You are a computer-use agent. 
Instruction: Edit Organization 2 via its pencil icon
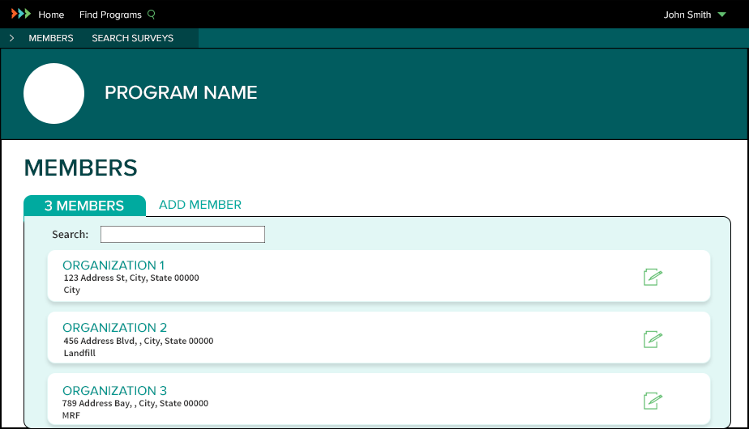[653, 339]
